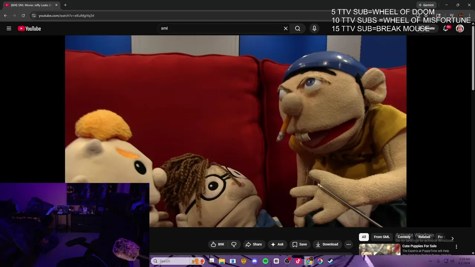Open CapCut from taskbar
This screenshot has height=267, width=475.
[276, 261]
